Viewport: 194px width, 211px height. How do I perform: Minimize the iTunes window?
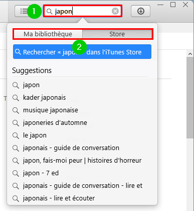(x=160, y=5)
